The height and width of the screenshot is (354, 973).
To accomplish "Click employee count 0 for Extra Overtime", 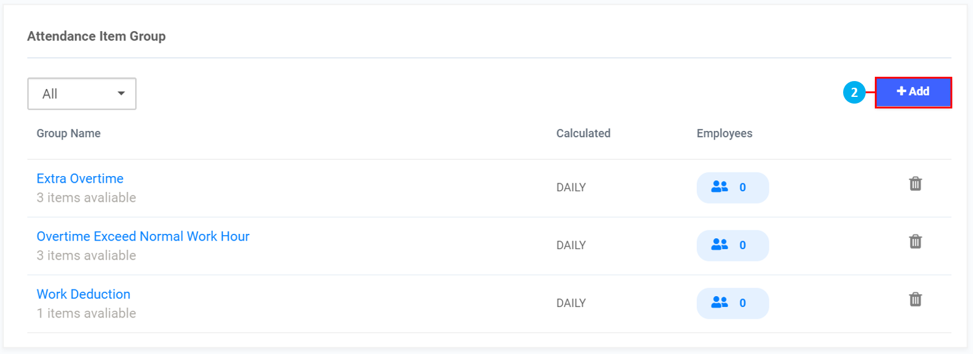I will 743,187.
